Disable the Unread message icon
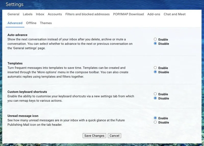The image size is (204, 146). (155, 122)
